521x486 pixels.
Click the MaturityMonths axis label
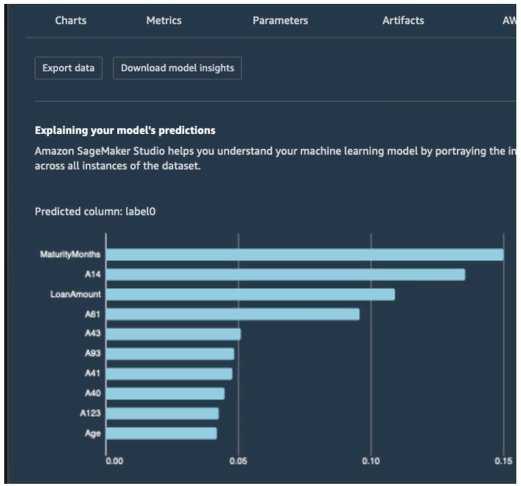(70, 255)
